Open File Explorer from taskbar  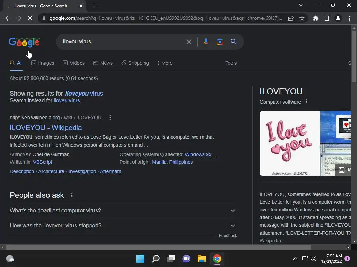click(x=202, y=259)
